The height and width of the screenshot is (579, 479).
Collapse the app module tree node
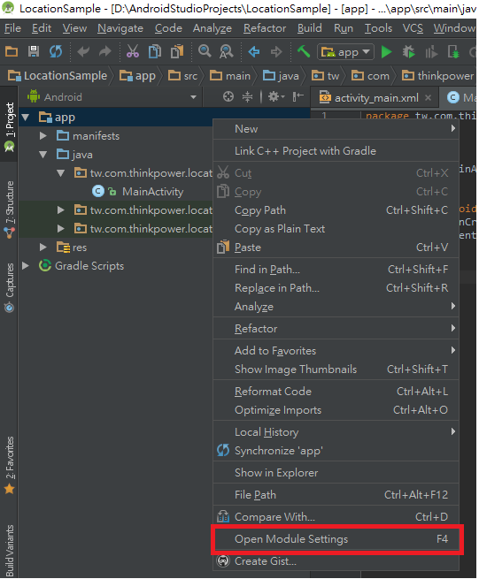coord(25,118)
